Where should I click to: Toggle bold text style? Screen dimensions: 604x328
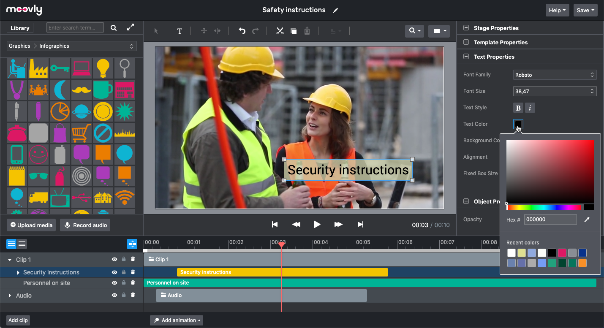[518, 108]
